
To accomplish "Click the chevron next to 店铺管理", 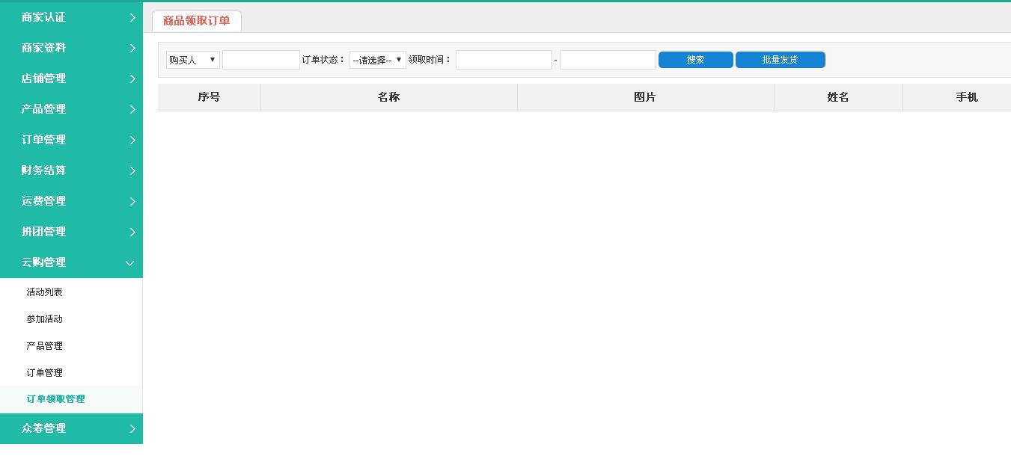I will click(132, 78).
